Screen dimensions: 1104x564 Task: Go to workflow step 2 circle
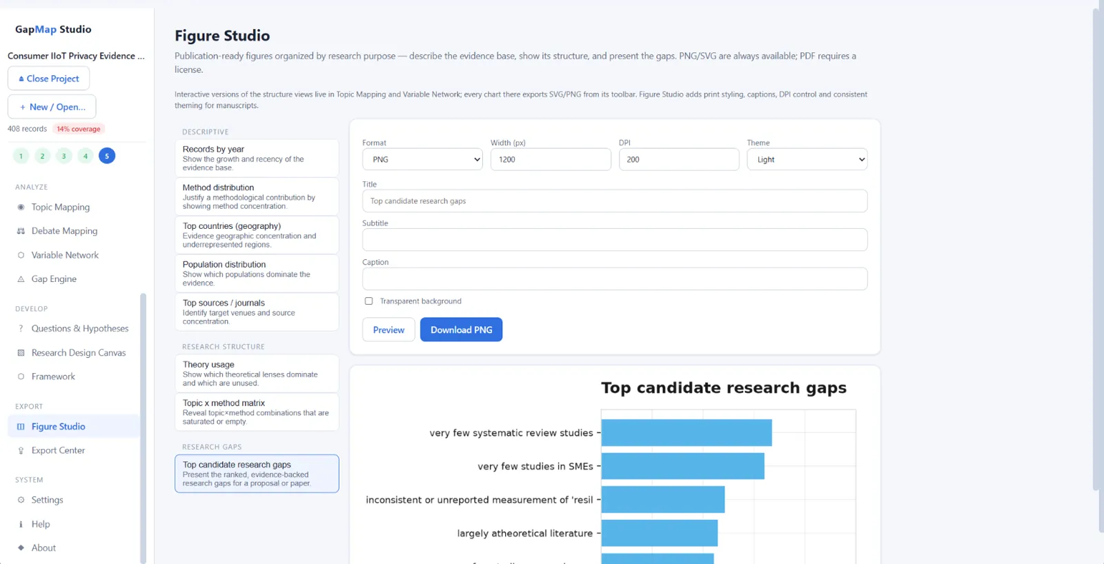click(x=42, y=156)
